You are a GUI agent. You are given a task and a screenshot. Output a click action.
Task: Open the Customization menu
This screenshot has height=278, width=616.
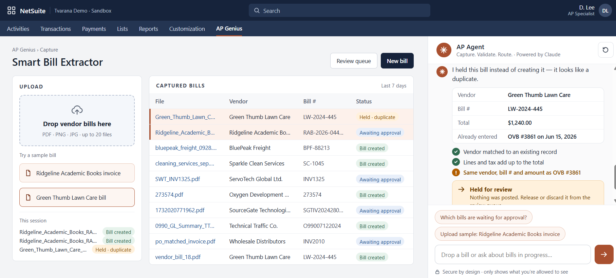(187, 29)
